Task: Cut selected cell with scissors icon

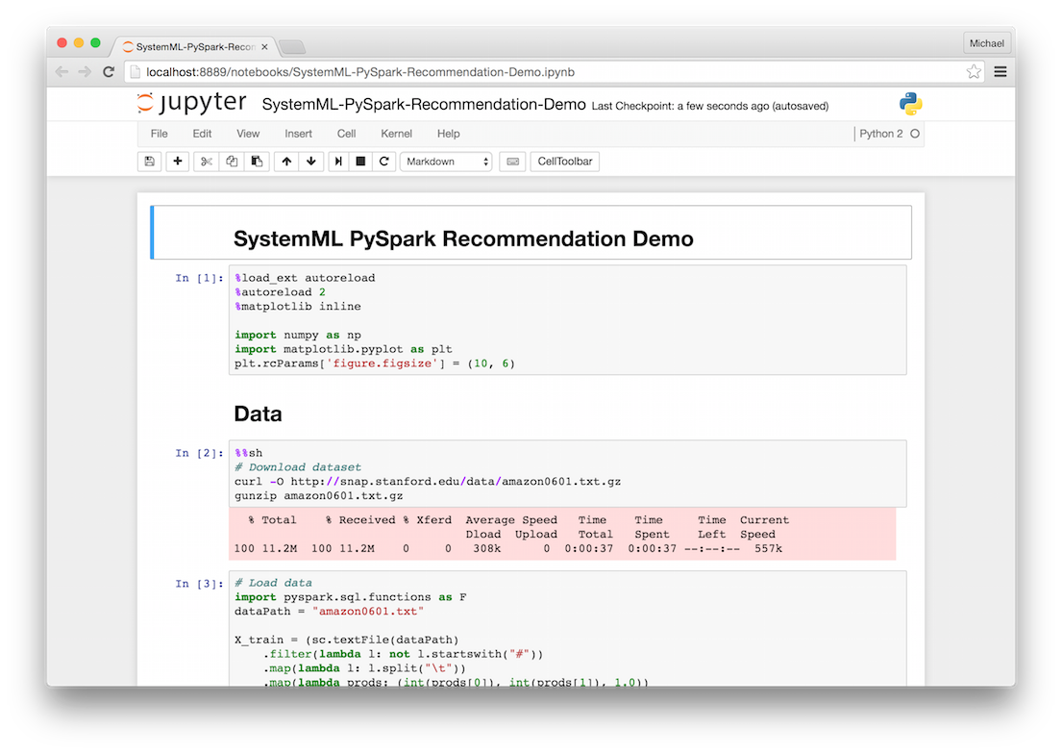Action: 207,162
